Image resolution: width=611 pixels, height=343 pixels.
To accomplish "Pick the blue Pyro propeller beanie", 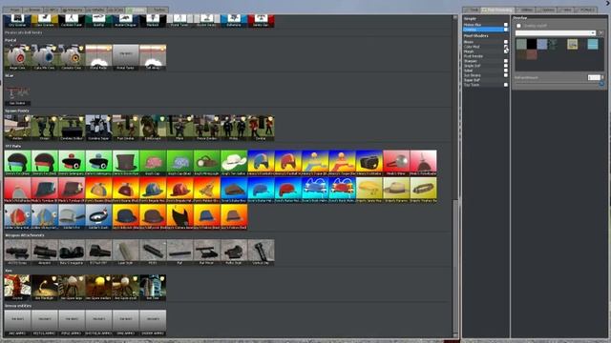I will (x=98, y=191).
